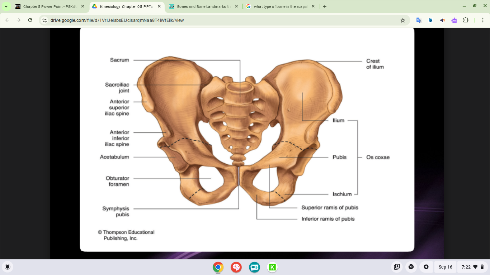This screenshot has width=490, height=275.
Task: Open Google Classroom from the shelf
Action: [x=254, y=267]
